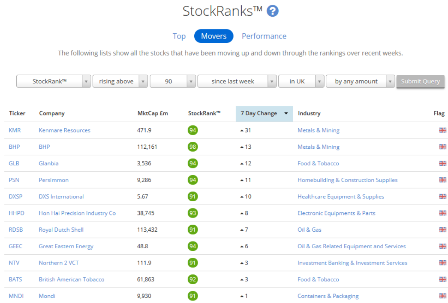Click the Submit Query button
The image size is (448, 303).
(x=420, y=82)
